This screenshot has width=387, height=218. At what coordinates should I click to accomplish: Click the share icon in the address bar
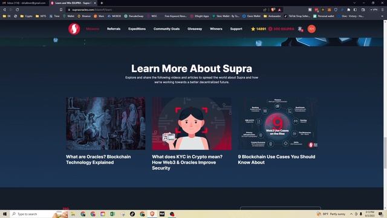(x=265, y=10)
